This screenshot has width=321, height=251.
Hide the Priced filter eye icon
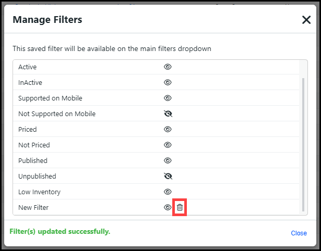[x=168, y=129]
